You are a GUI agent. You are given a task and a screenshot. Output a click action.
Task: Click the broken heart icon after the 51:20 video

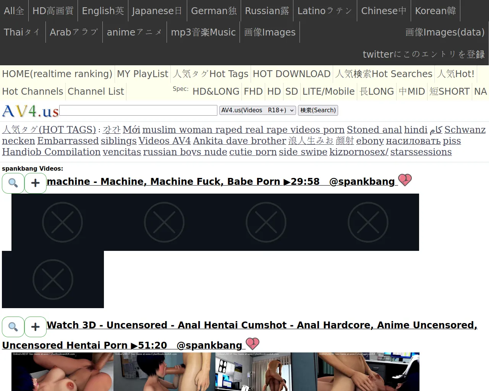click(253, 344)
